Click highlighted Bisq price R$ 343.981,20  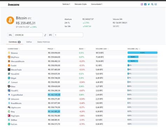point(54,111)
